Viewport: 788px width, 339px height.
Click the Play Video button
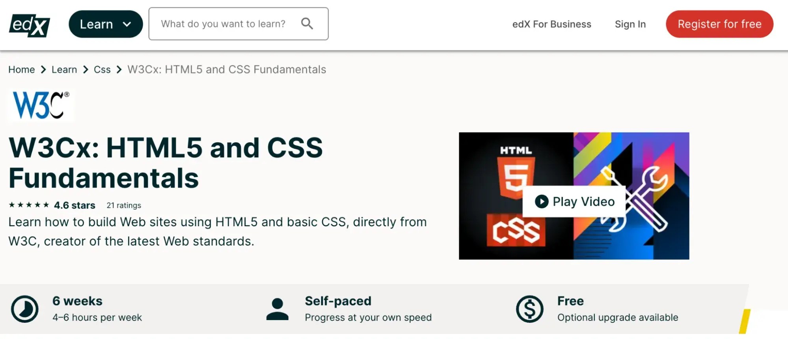[574, 201]
